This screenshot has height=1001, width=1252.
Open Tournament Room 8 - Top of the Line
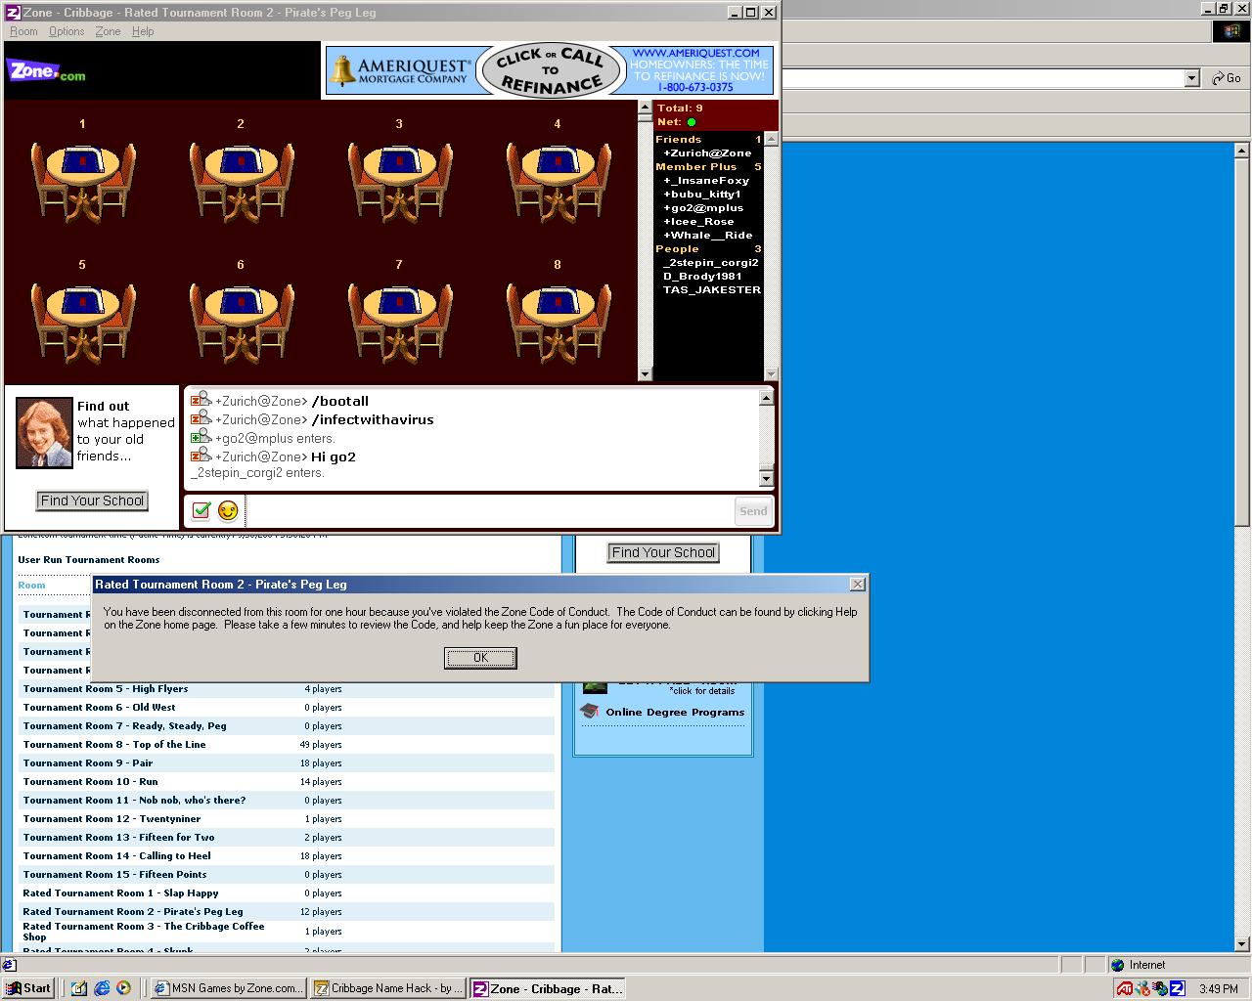114,745
